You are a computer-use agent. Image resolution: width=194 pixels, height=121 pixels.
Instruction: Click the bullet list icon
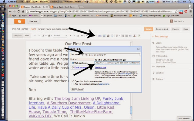click(126, 36)
